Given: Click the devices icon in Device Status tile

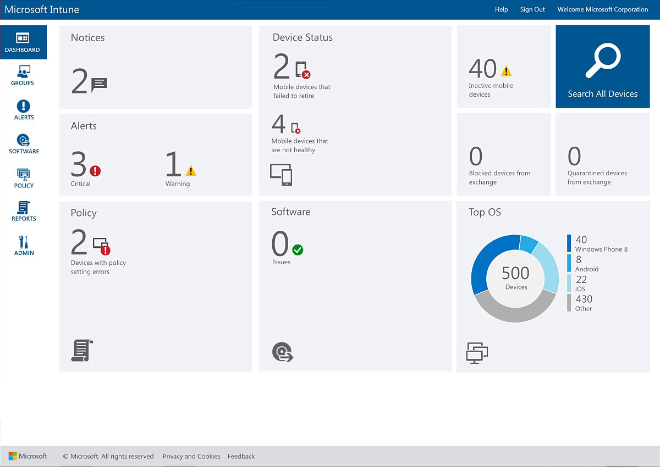Looking at the screenshot, I should (281, 174).
